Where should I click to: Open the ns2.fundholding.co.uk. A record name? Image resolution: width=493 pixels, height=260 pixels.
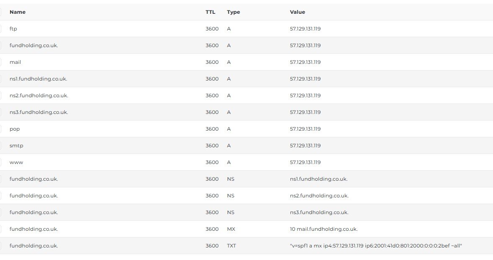point(39,95)
